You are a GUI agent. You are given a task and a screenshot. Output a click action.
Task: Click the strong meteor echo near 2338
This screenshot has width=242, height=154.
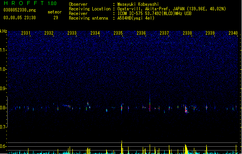click(x=186, y=109)
